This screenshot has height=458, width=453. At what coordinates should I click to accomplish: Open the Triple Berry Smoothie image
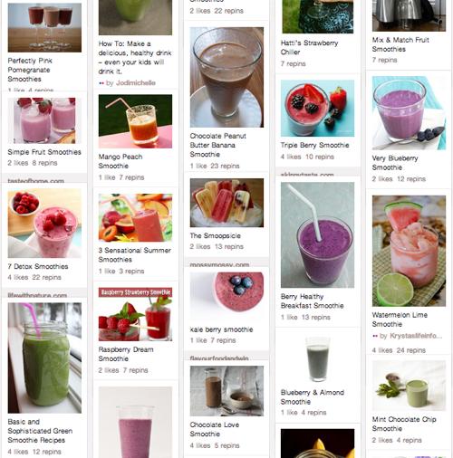point(317,109)
